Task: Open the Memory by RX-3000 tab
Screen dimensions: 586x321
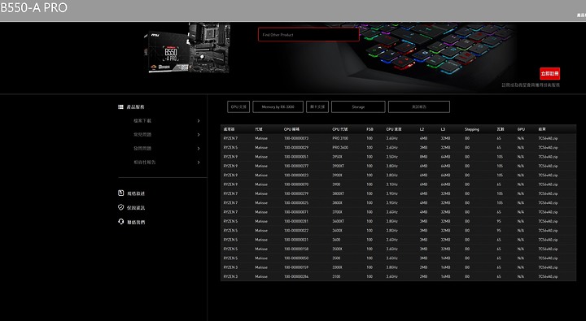Action: pos(278,106)
